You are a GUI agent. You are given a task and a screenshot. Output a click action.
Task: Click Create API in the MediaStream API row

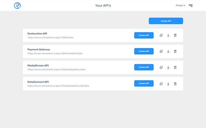coord(144,67)
